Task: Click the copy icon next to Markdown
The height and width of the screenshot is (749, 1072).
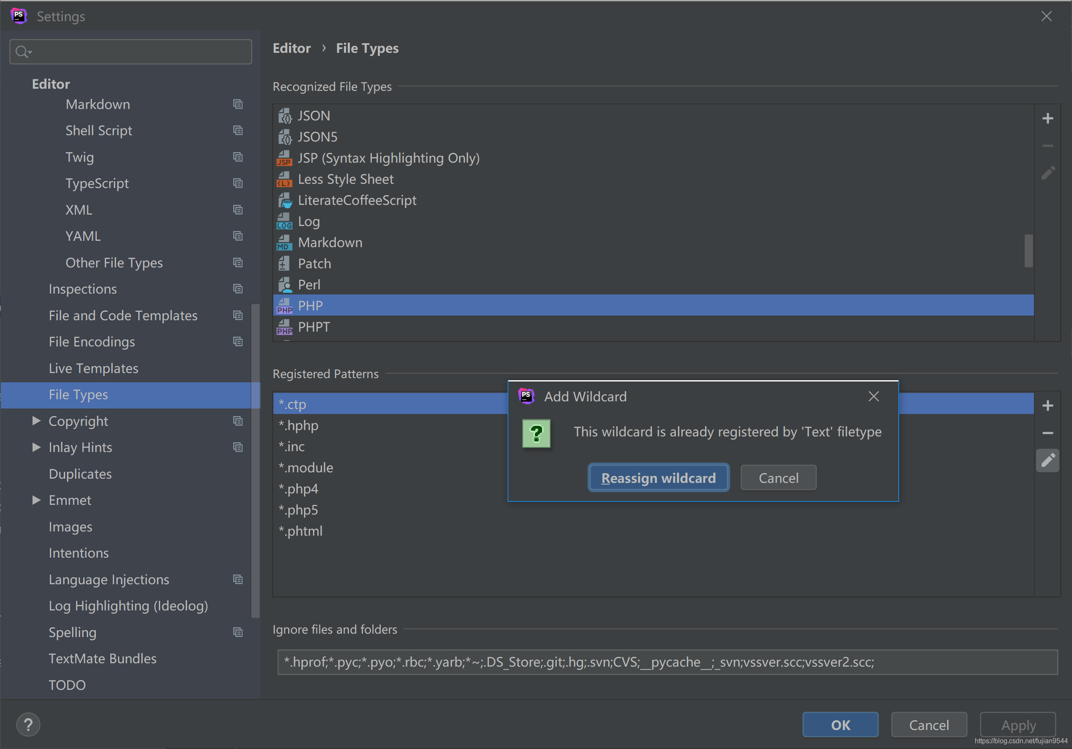Action: [x=237, y=104]
